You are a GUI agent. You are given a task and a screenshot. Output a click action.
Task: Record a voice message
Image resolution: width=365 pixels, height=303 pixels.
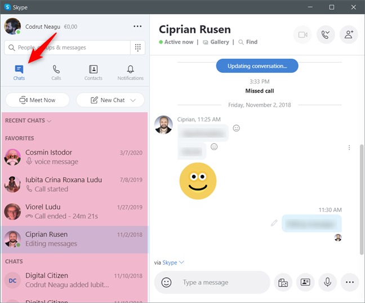327,283
